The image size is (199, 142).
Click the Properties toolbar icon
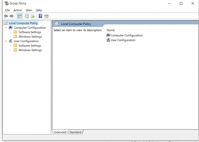coord(27,16)
